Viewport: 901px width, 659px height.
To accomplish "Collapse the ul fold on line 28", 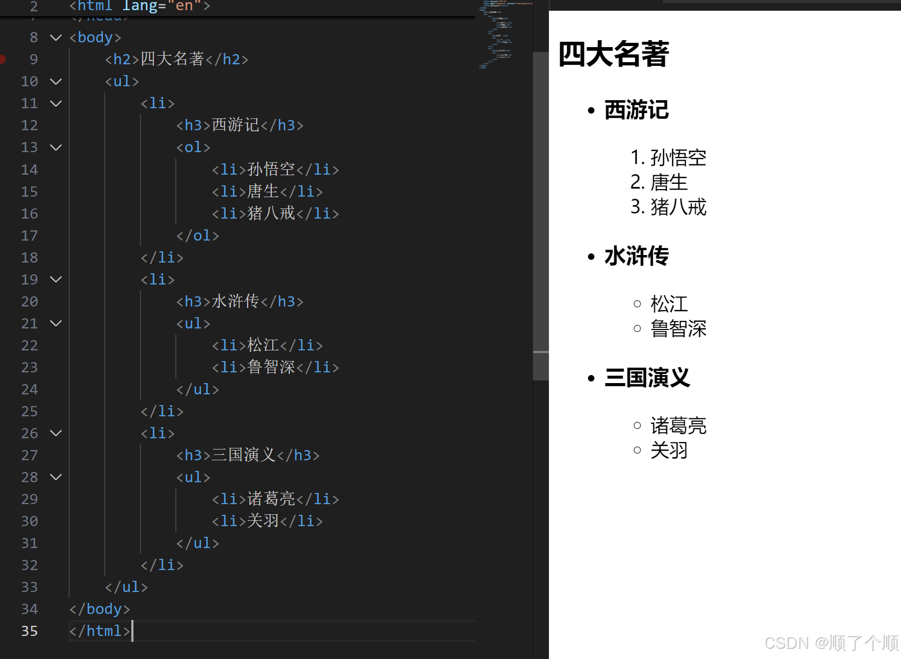I will point(56,477).
